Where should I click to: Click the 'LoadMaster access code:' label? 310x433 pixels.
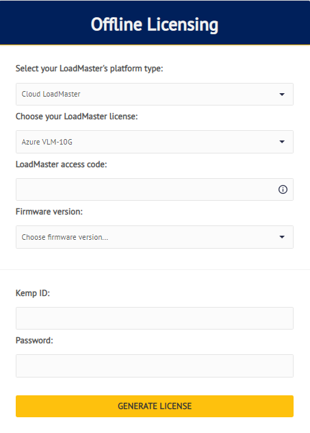point(61,164)
